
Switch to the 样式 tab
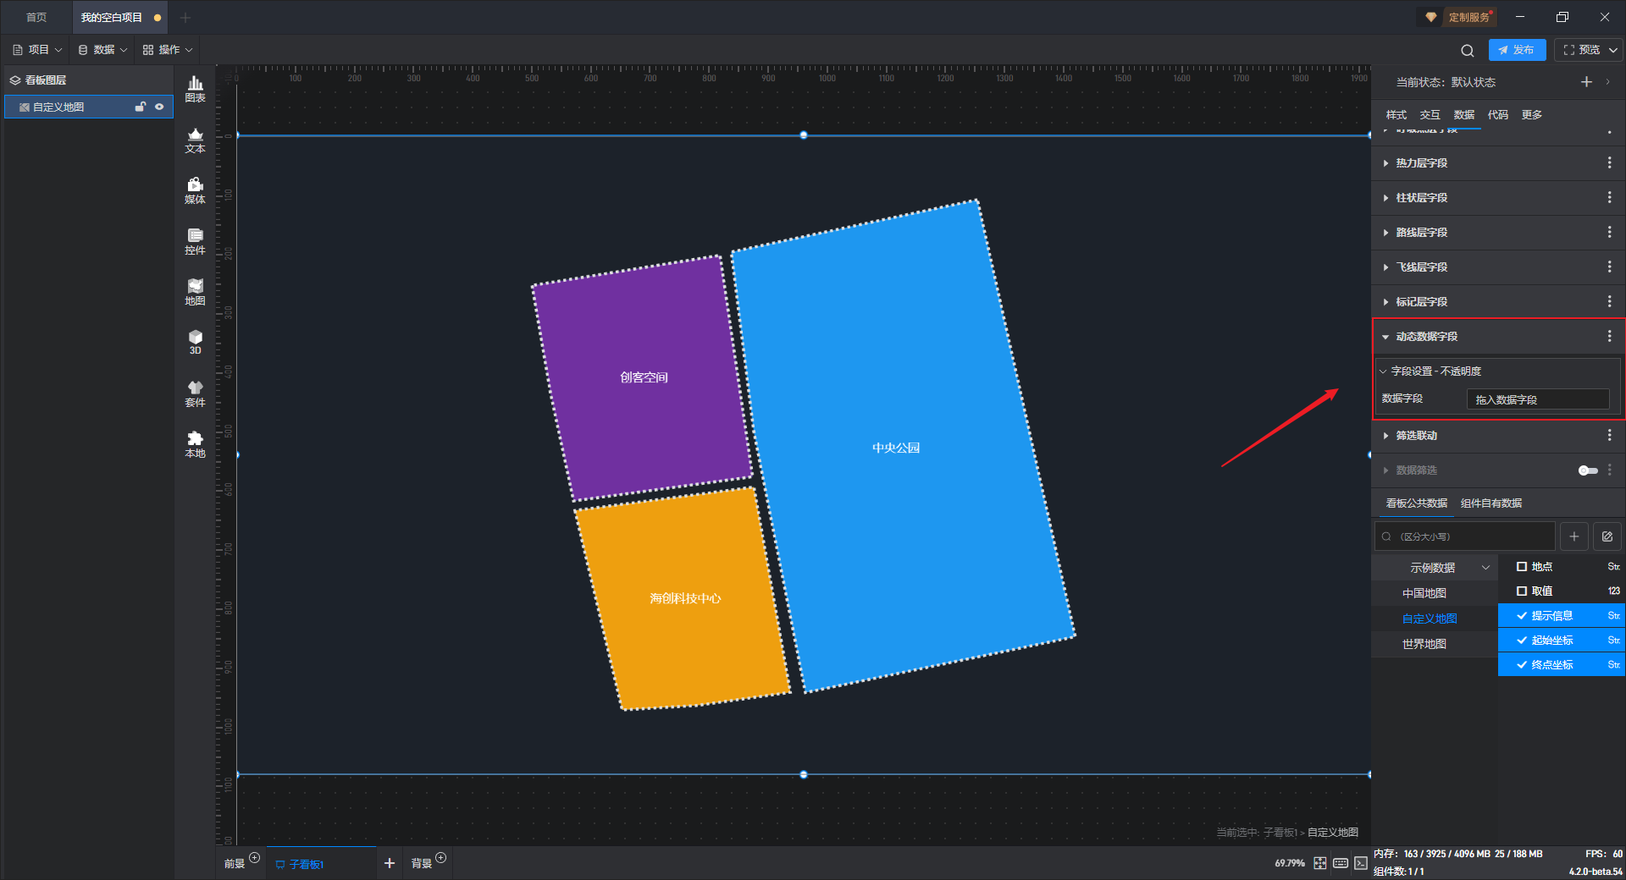1396,115
